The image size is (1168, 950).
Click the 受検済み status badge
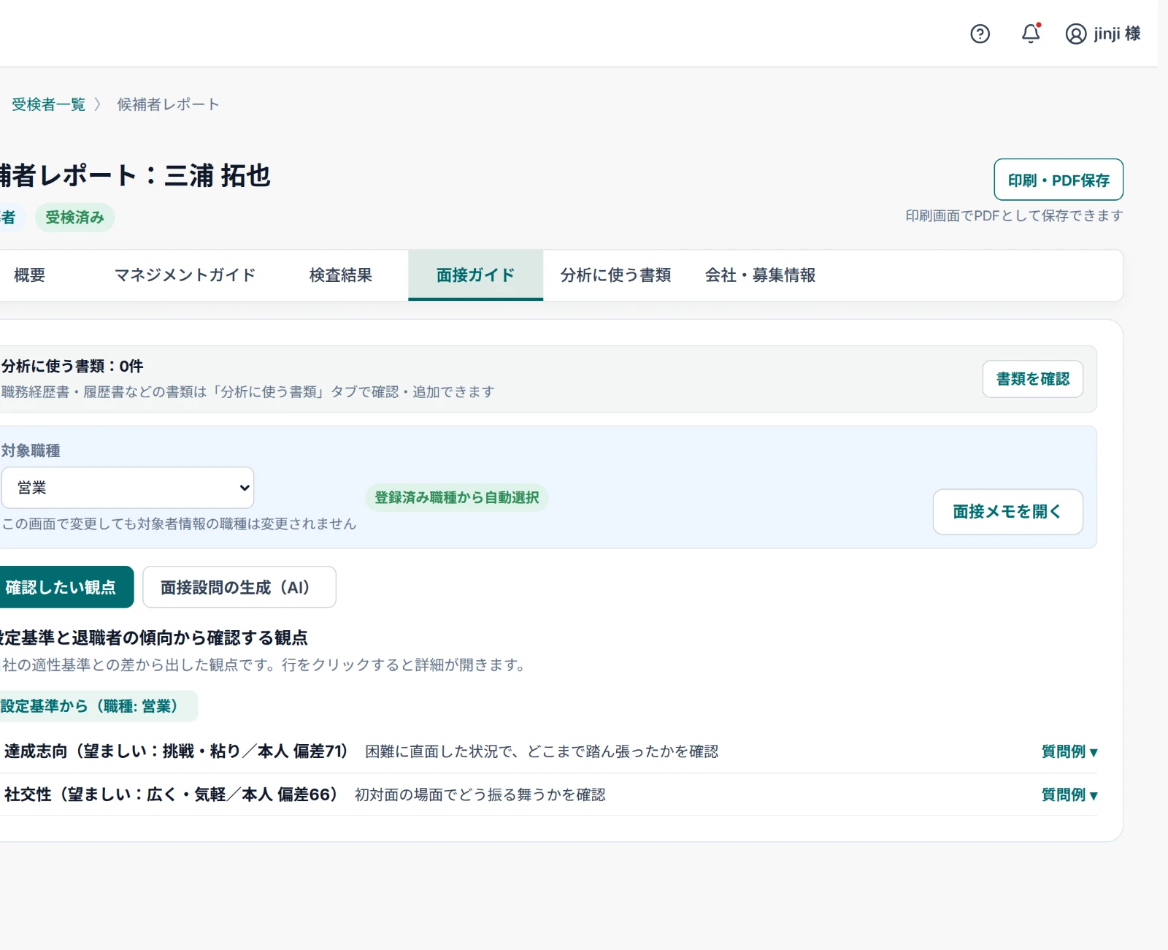tap(74, 218)
